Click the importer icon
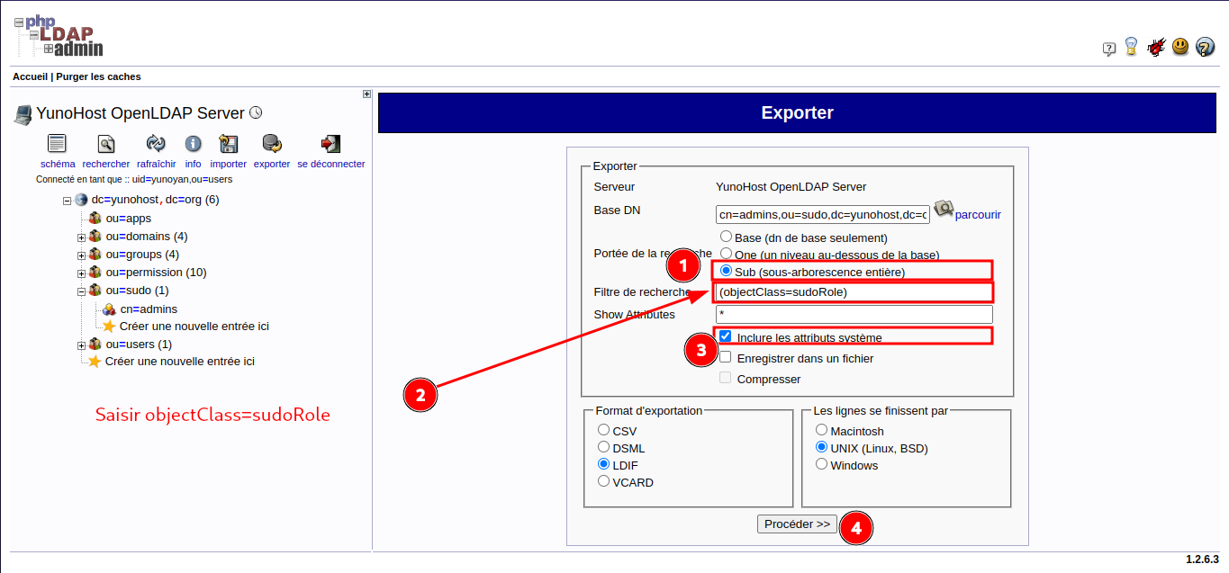 click(x=228, y=144)
